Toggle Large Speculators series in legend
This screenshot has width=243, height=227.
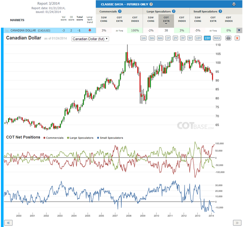(x=80, y=138)
